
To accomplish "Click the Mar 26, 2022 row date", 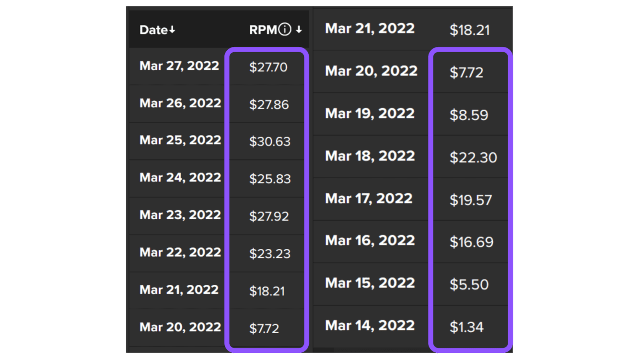I will 180,103.
